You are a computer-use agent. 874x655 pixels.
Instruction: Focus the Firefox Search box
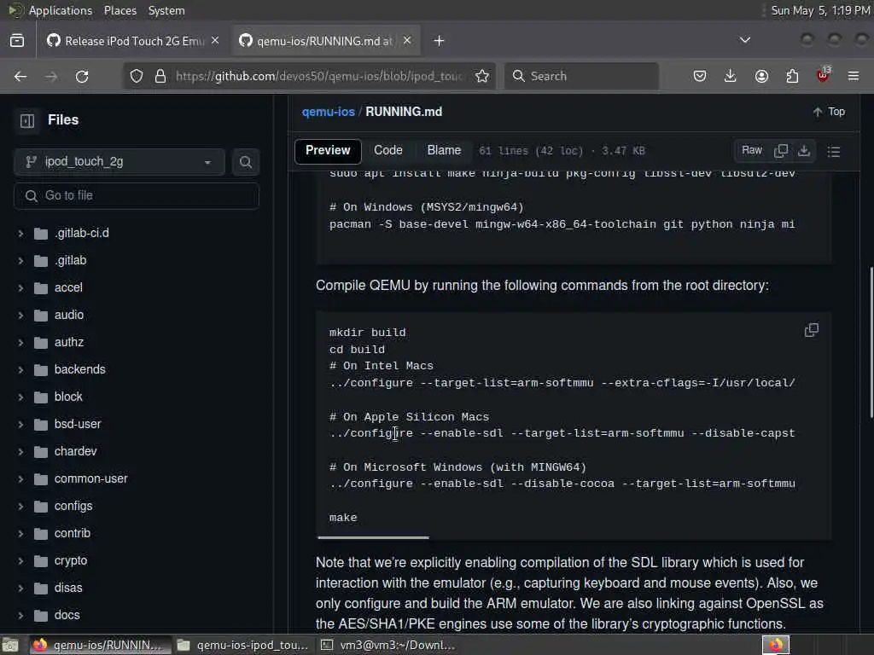pyautogui.click(x=581, y=76)
